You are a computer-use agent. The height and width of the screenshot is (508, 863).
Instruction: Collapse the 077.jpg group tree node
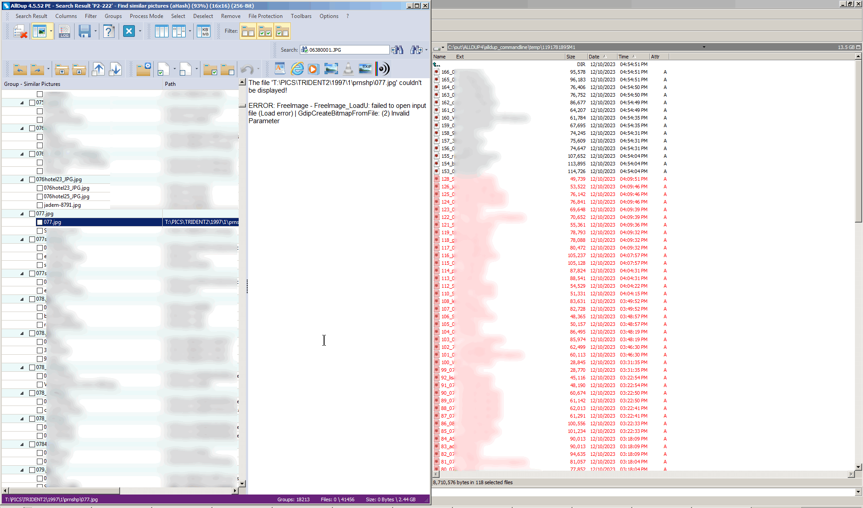[22, 214]
